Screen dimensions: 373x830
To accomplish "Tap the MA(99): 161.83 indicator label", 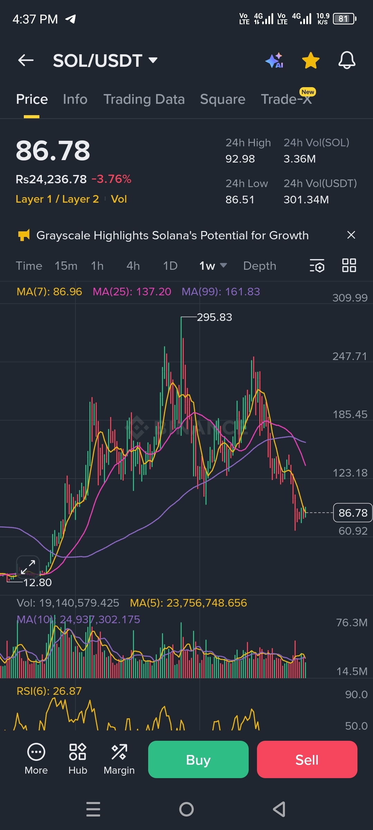I will click(221, 292).
